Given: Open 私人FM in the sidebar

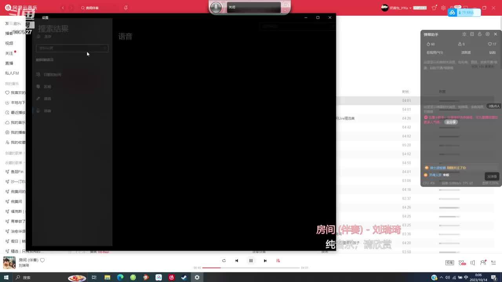Looking at the screenshot, I should (x=12, y=73).
